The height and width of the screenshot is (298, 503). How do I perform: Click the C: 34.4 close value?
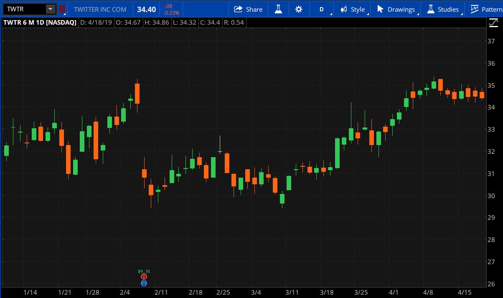[x=210, y=23]
